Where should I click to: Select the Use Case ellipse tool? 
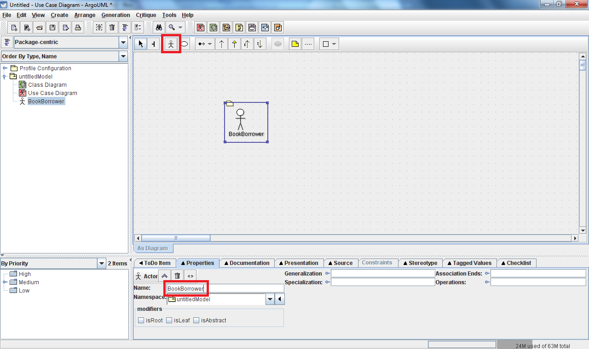coord(184,44)
